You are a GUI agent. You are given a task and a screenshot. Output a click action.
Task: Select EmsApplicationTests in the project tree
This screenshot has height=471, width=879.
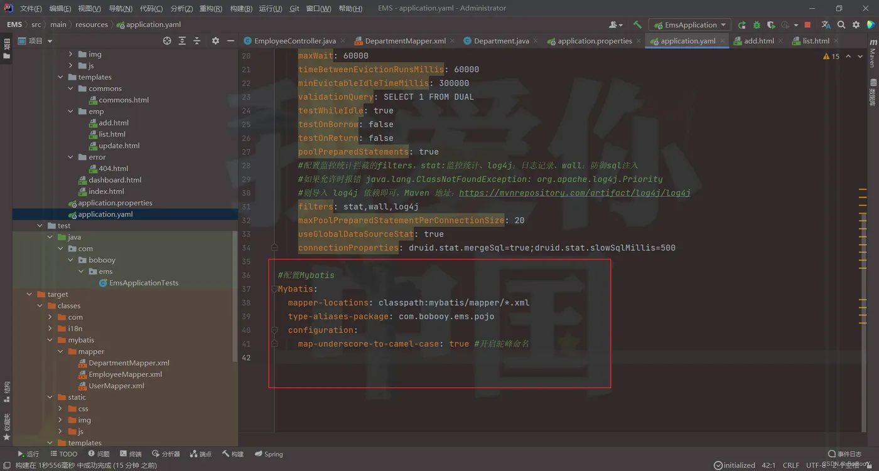[x=144, y=283]
